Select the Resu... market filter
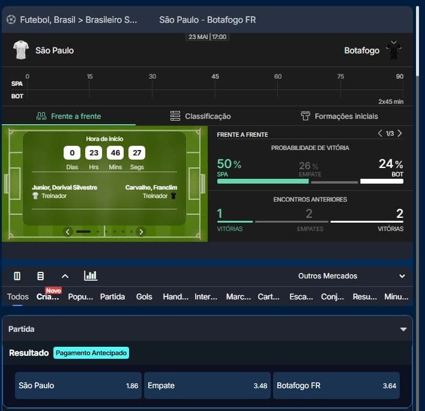Image resolution: width=425 pixels, height=411 pixels. click(x=365, y=296)
